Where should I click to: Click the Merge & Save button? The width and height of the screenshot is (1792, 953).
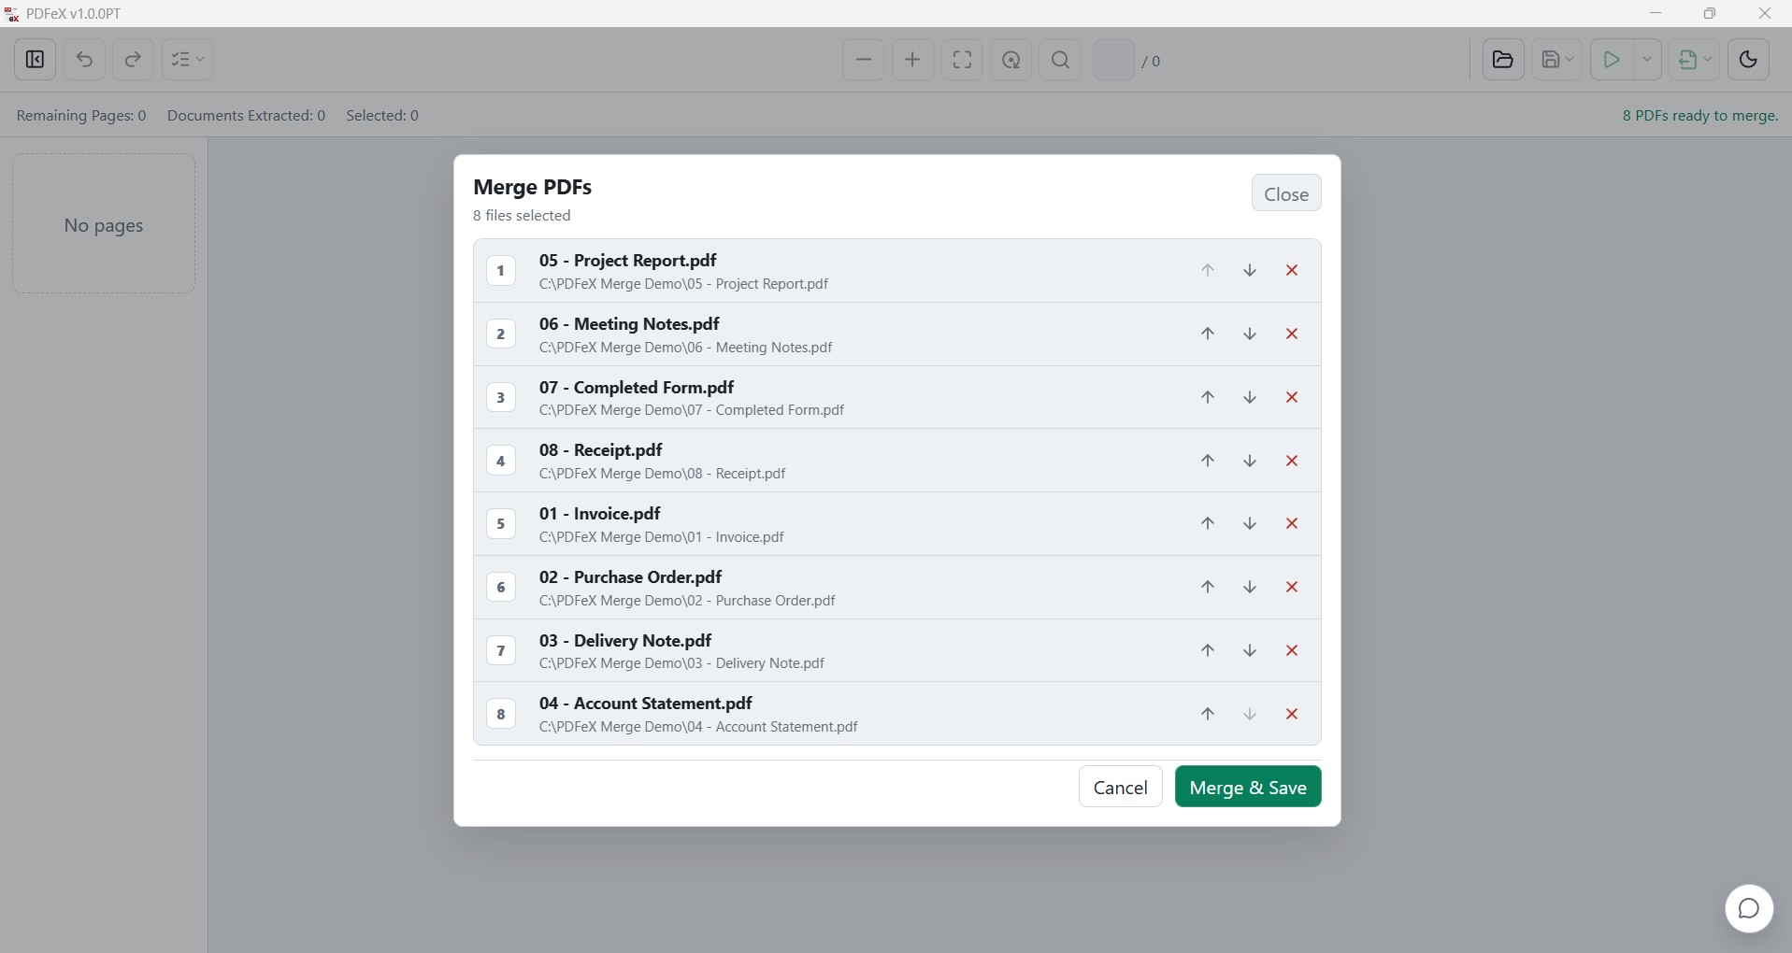click(1248, 787)
